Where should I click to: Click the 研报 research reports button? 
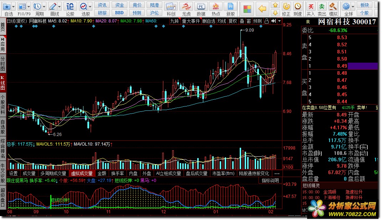point(102,13)
